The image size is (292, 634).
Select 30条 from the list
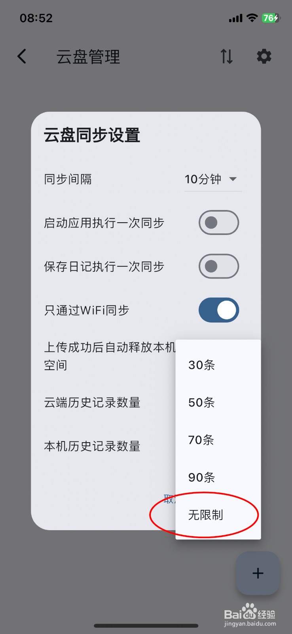pyautogui.click(x=202, y=365)
